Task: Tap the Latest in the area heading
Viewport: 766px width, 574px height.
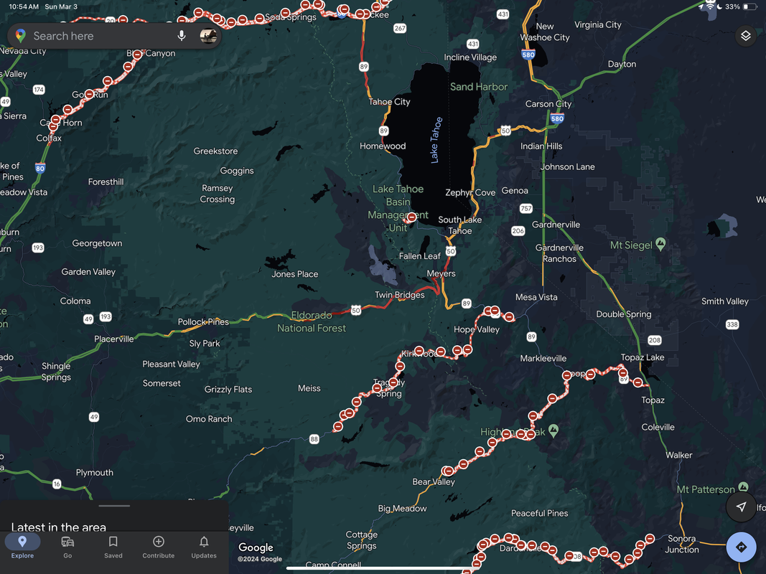Action: (x=59, y=527)
